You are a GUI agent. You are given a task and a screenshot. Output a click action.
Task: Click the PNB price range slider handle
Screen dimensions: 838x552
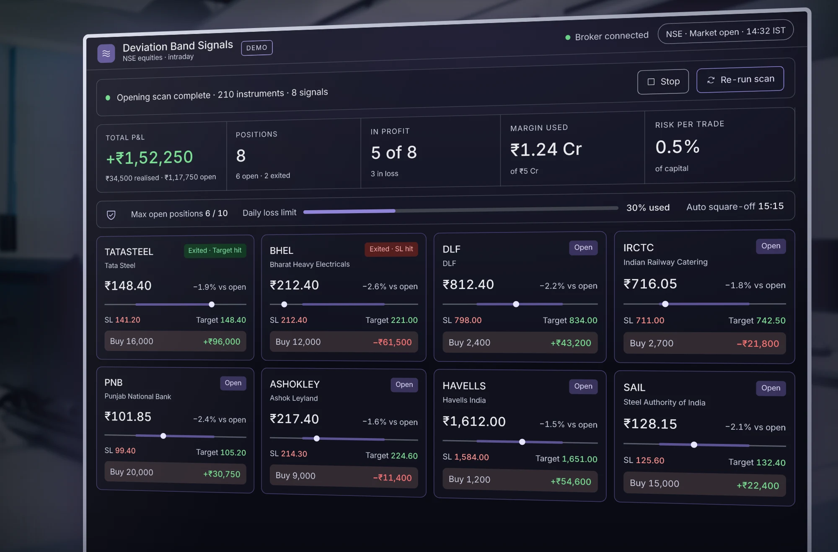coord(163,436)
